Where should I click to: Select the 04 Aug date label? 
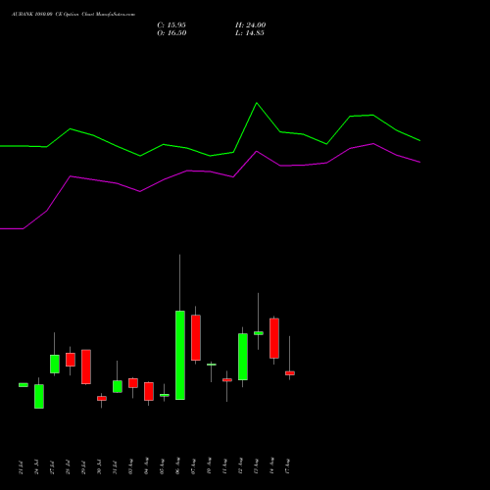[146, 465]
